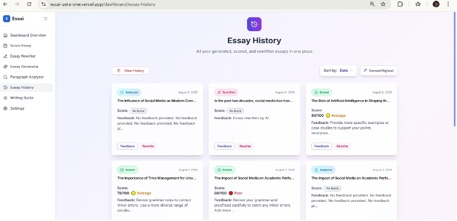Click the Dashboard Overview home icon
The height and width of the screenshot is (221, 457).
[x=5, y=35]
